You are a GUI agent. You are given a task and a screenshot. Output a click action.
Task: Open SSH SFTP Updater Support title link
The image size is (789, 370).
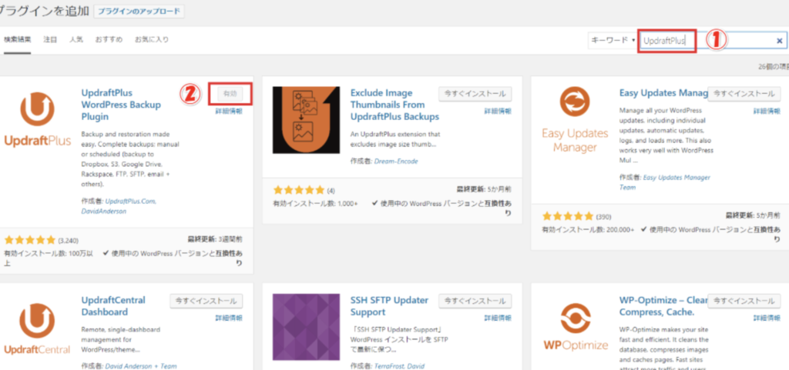(x=389, y=305)
